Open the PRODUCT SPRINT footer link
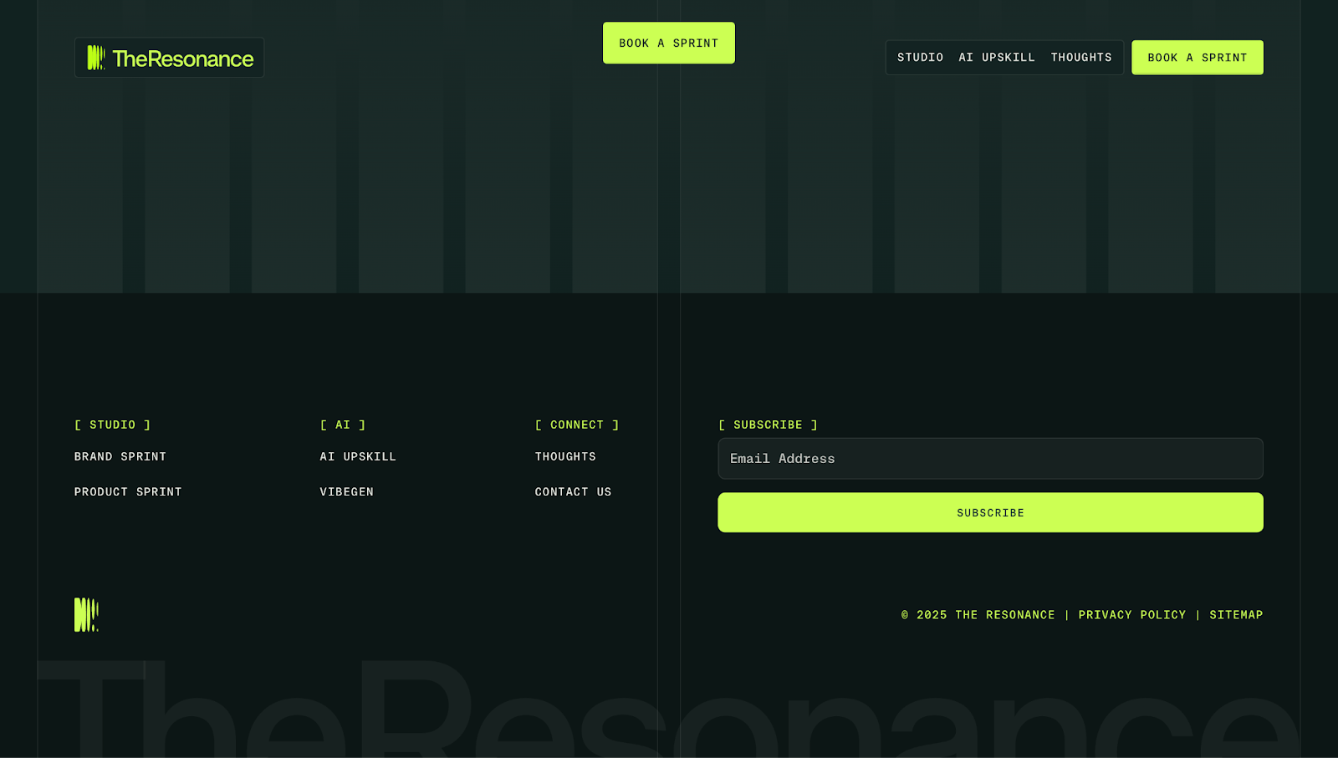The image size is (1338, 758). 127,491
